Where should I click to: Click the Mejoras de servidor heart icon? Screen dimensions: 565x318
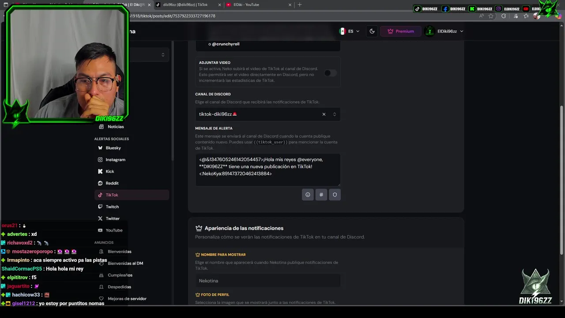[101, 299]
